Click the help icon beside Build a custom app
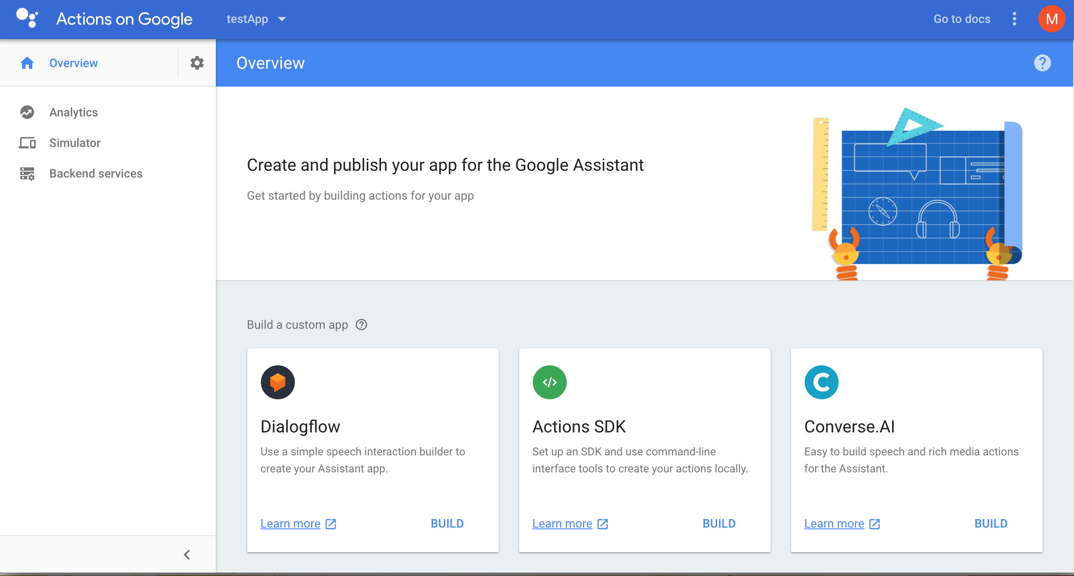The width and height of the screenshot is (1074, 576). coord(362,325)
